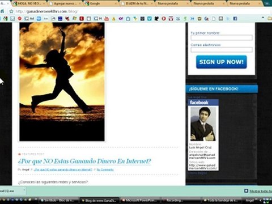272x204 pixels.
Task: Open the blue double-arrow bookmark icon
Action: [192, 19]
